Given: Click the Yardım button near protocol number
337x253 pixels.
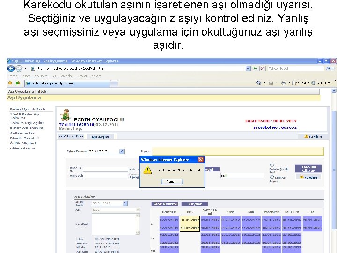Looking at the screenshot, I should tap(313, 136).
